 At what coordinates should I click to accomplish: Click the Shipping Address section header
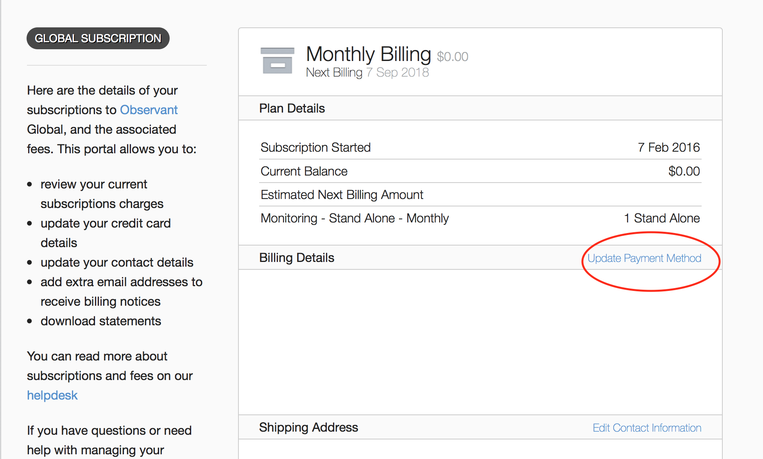pyautogui.click(x=308, y=427)
